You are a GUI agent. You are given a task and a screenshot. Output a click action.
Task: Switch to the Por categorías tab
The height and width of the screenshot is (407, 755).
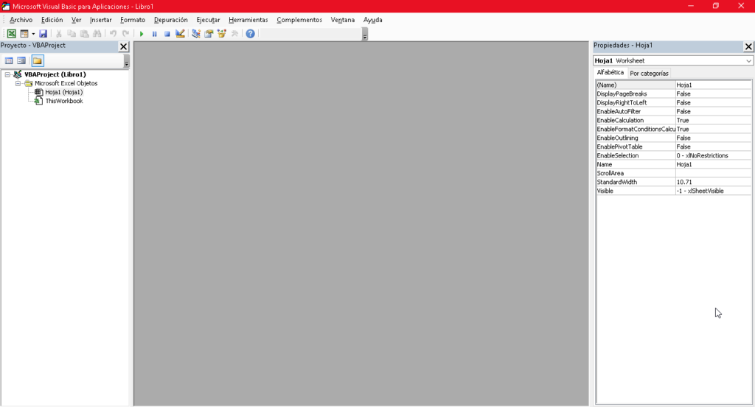[x=649, y=74]
